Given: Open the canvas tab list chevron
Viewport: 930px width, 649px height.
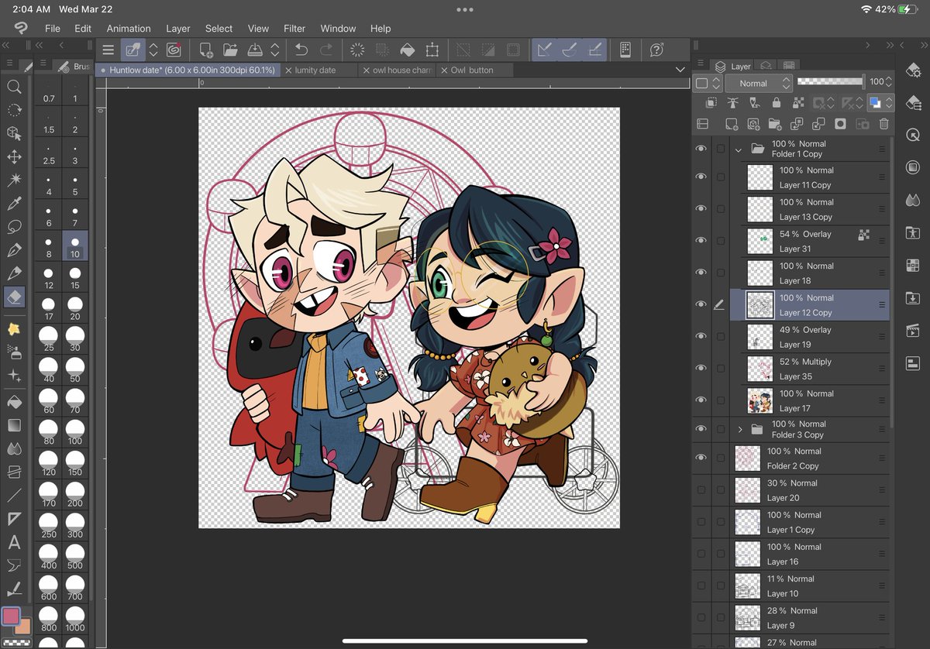Looking at the screenshot, I should pos(680,70).
